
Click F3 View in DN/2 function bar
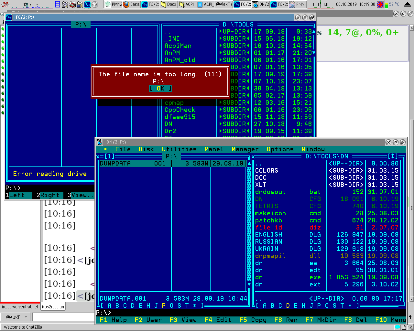[x=183, y=320]
